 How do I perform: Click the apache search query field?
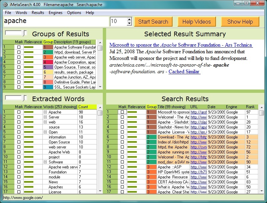56,21
